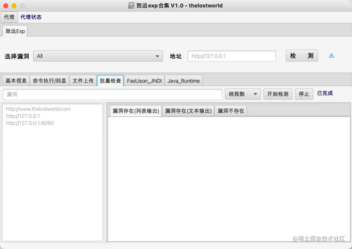Image resolution: width=352 pixels, height=249 pixels.
Task: Open the 代理 menu
Action: click(9, 17)
